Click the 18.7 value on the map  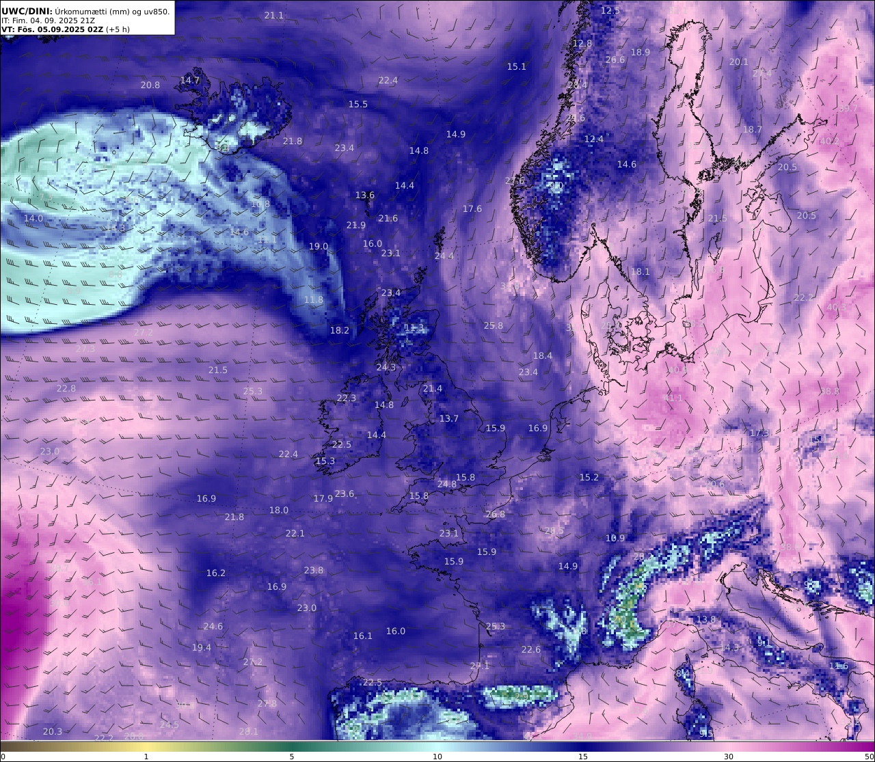pyautogui.click(x=752, y=129)
